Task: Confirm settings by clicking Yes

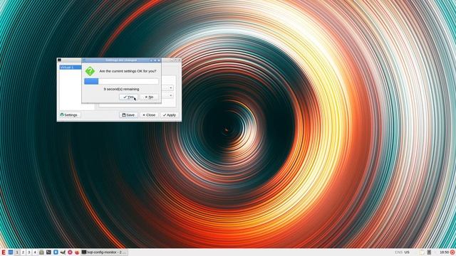Action: click(x=128, y=97)
